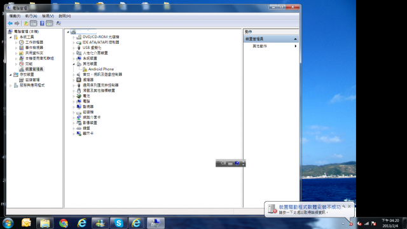Open the 執行(A) Action menu
407x229 pixels.
pyautogui.click(x=31, y=16)
